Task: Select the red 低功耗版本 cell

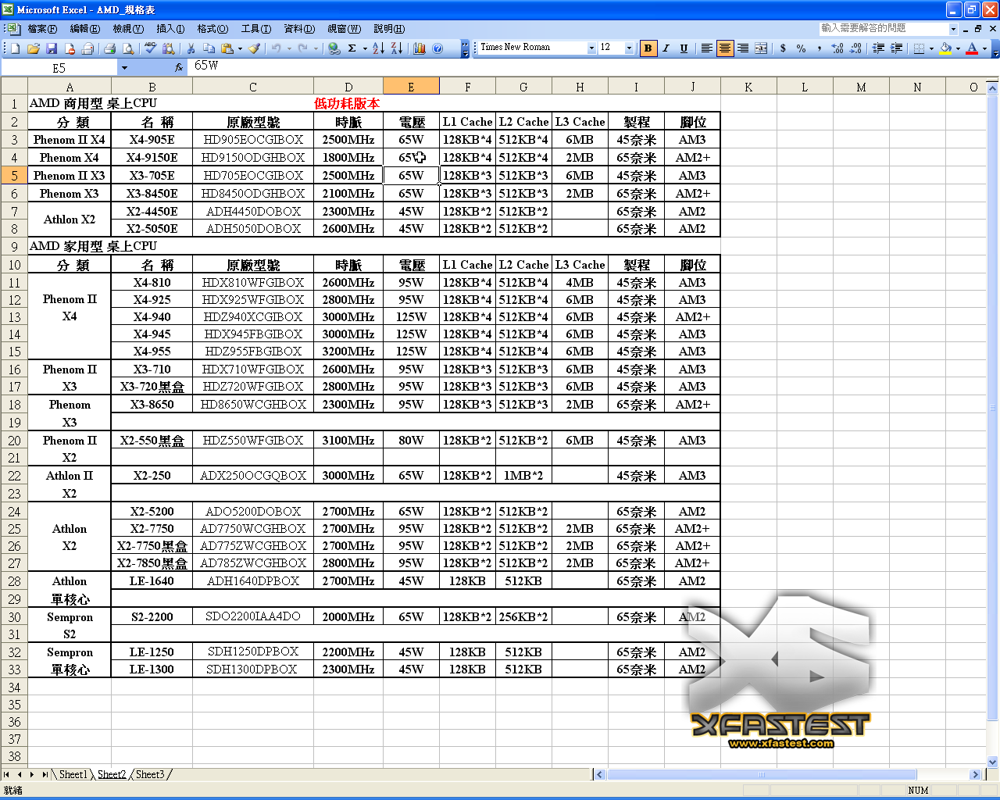Action: point(348,103)
